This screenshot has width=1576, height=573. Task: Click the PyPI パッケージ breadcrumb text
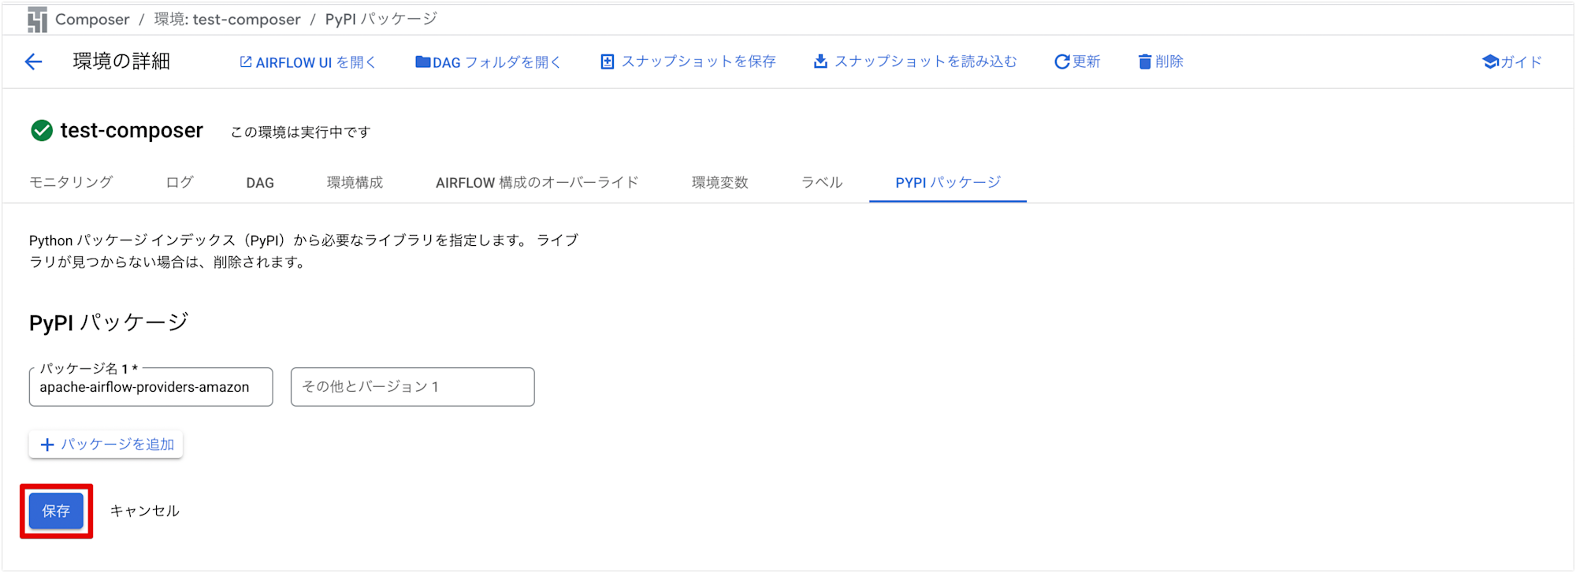pos(381,20)
